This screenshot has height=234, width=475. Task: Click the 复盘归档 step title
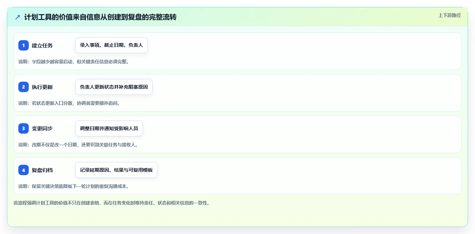coord(42,170)
